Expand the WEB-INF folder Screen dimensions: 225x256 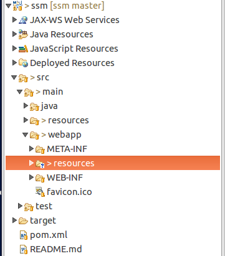coord(31,178)
